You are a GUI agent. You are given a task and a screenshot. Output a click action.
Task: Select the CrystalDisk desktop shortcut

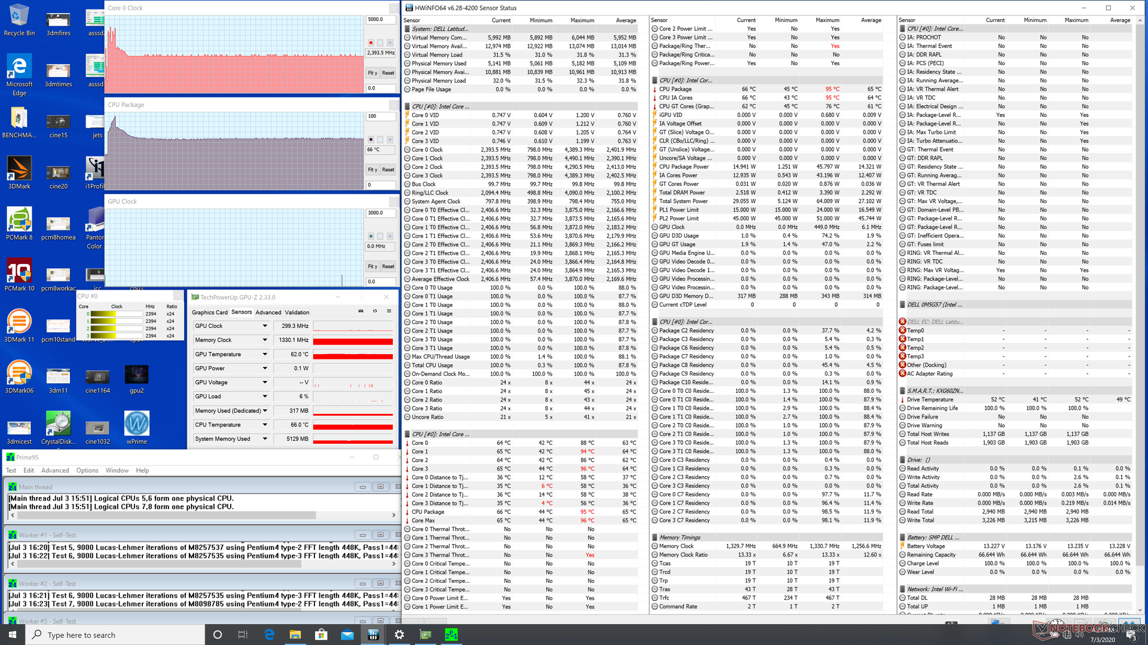coord(58,428)
